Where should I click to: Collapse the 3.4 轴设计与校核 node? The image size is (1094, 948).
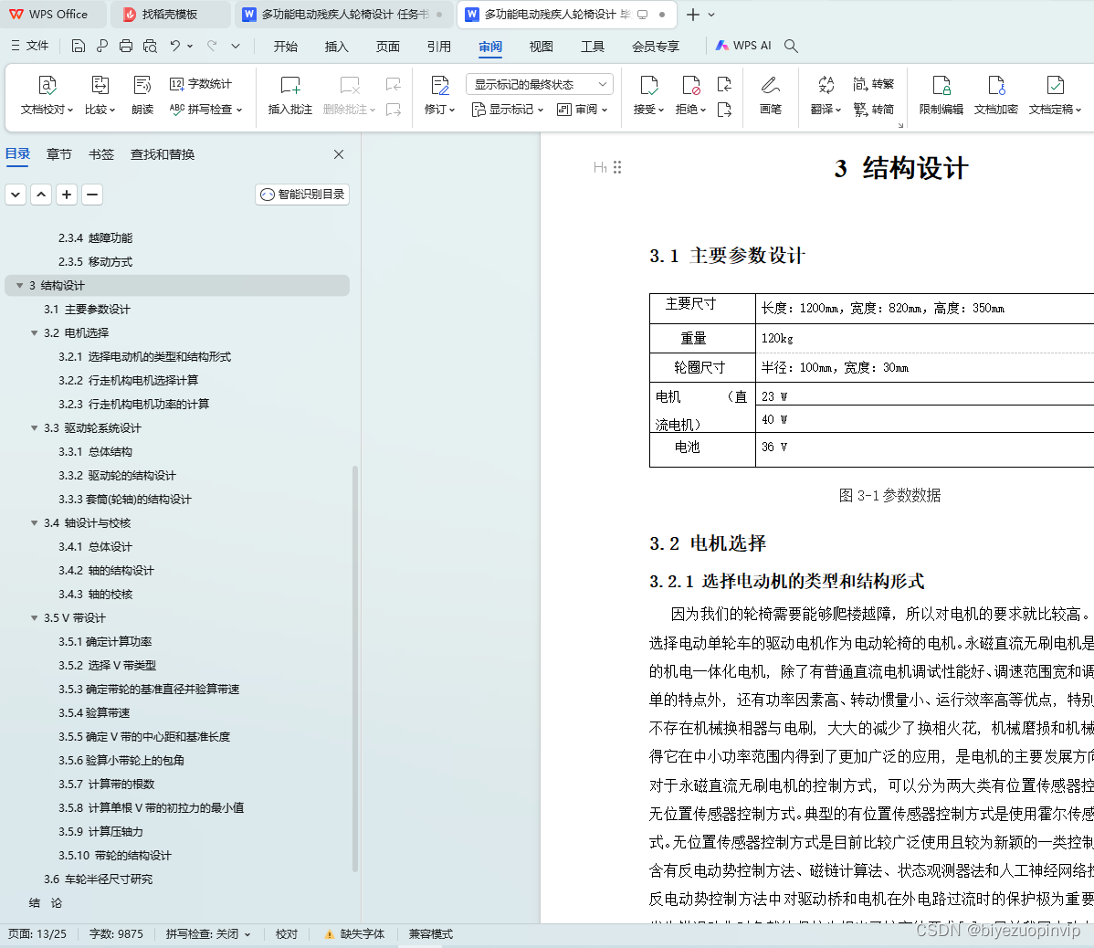pyautogui.click(x=34, y=522)
